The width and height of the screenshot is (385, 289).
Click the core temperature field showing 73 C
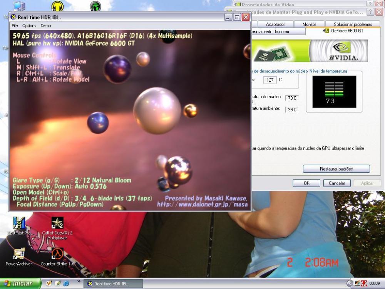292,98
